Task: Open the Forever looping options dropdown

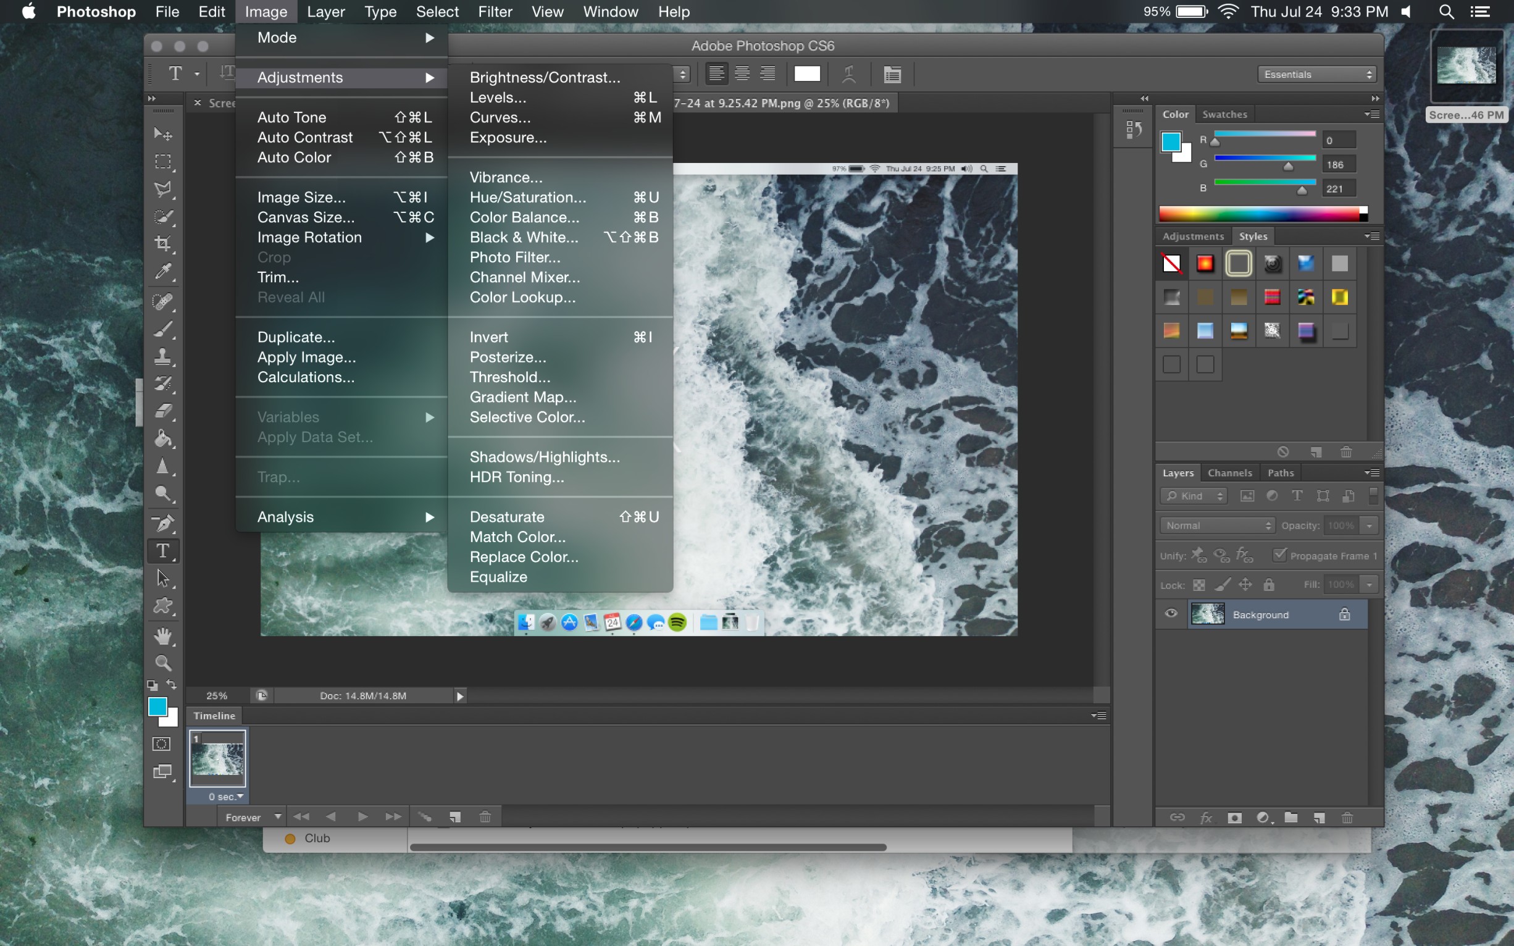Action: pos(252,817)
